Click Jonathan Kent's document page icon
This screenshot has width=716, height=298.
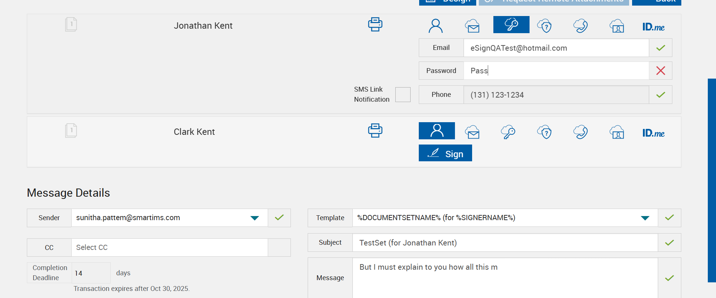point(71,25)
